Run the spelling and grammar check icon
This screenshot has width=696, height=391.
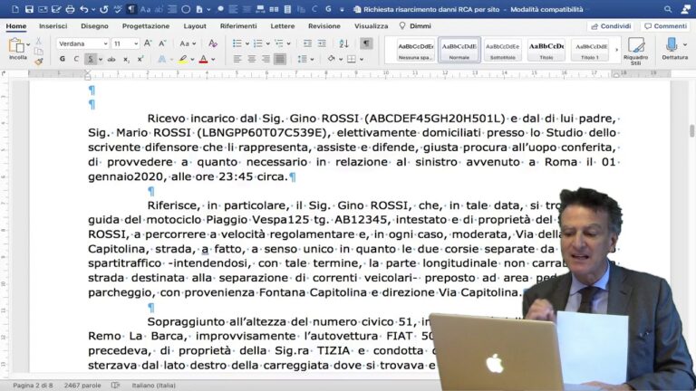pos(118,9)
